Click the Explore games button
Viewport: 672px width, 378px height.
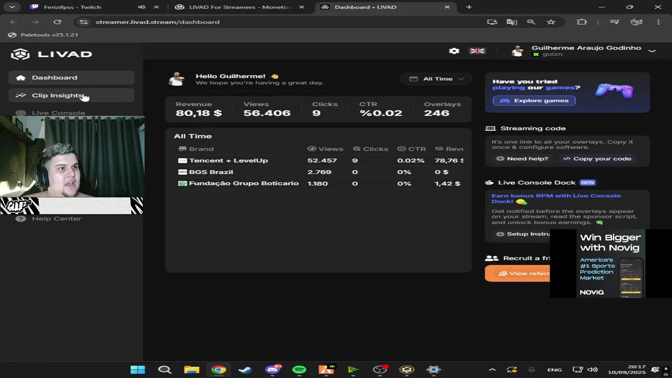[x=534, y=101]
